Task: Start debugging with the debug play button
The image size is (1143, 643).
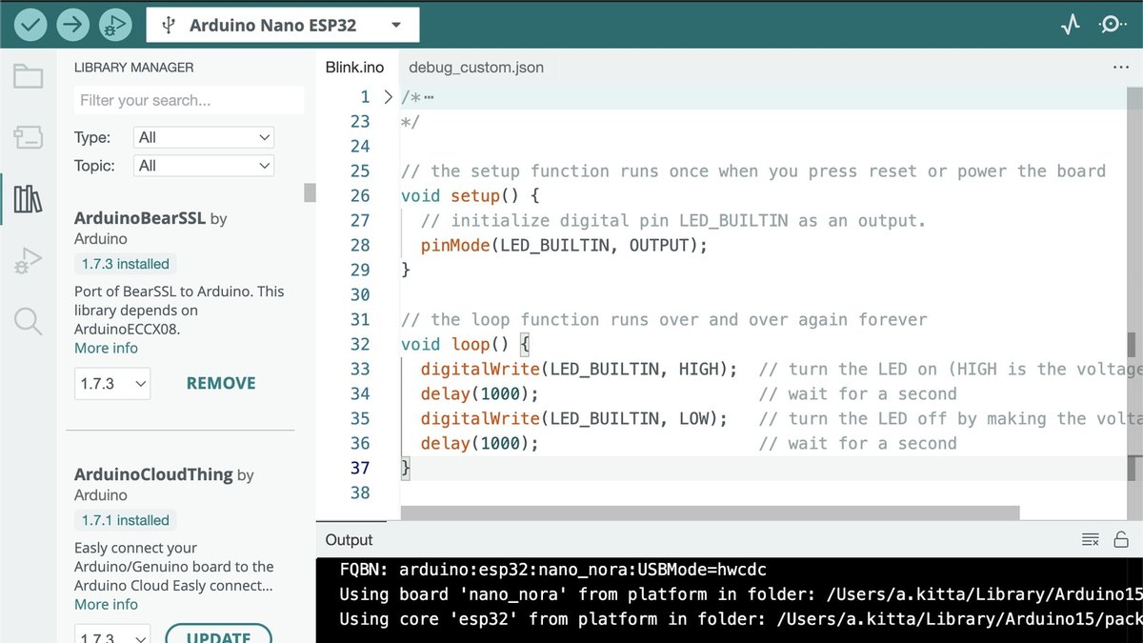Action: [115, 25]
